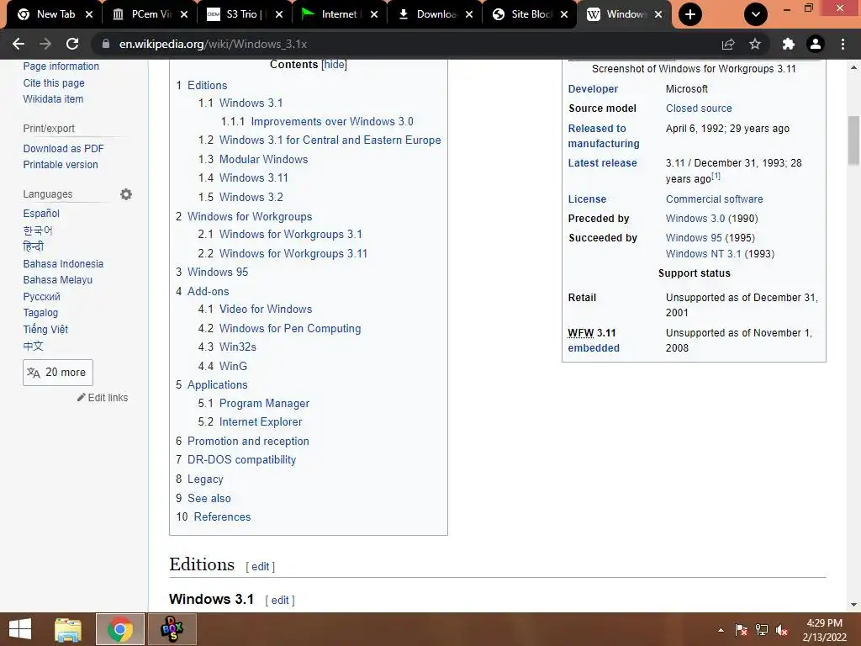Show hidden system tray icons
The height and width of the screenshot is (646, 861).
[x=721, y=630]
